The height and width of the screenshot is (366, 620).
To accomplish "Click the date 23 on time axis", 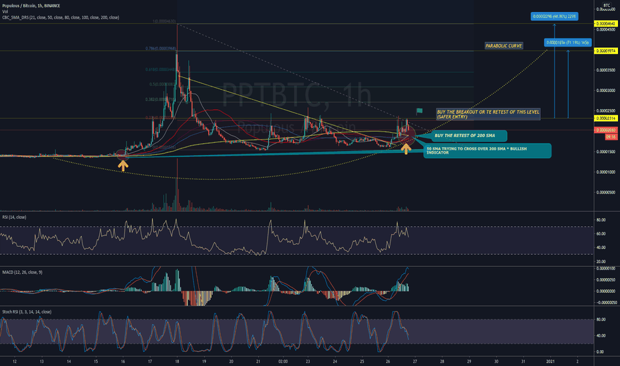I will pyautogui.click(x=307, y=361).
